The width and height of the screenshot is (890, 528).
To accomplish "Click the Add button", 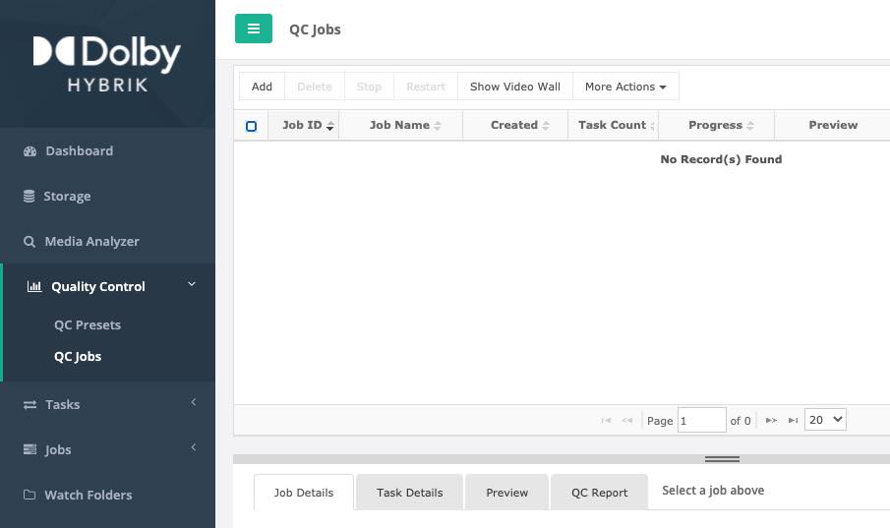I will coord(262,87).
